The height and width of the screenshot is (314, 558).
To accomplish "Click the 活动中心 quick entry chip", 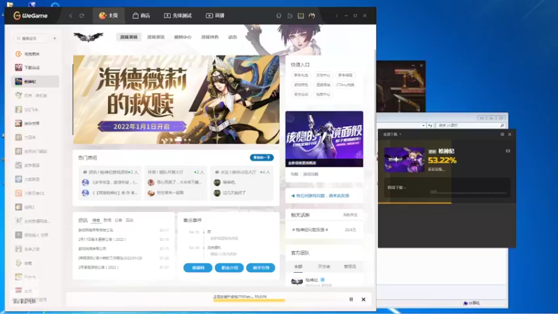I will coord(323,75).
